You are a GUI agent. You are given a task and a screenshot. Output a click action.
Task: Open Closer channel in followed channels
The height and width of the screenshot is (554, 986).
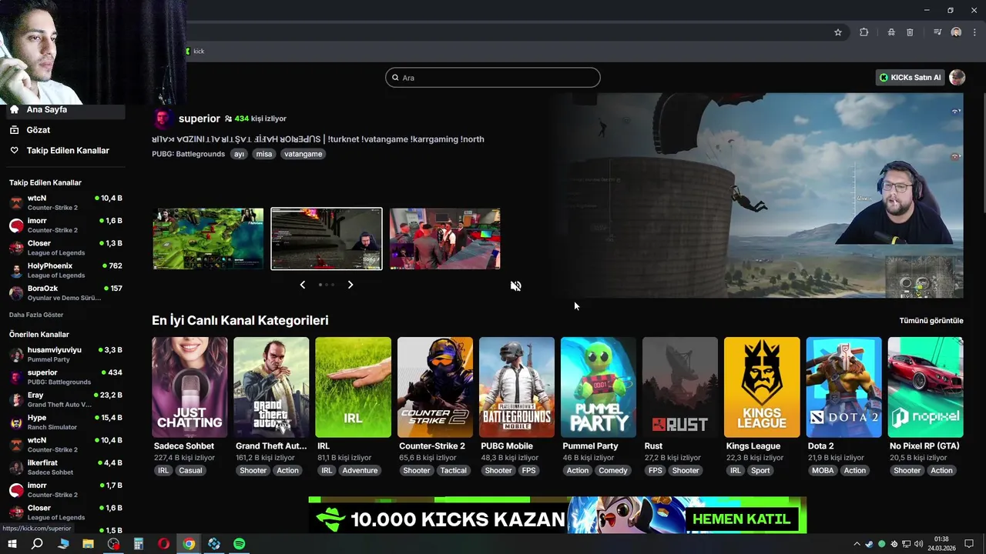tap(65, 248)
